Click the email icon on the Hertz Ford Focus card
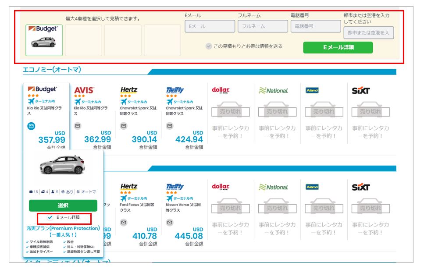The height and width of the screenshot is (273, 424). pos(124,223)
